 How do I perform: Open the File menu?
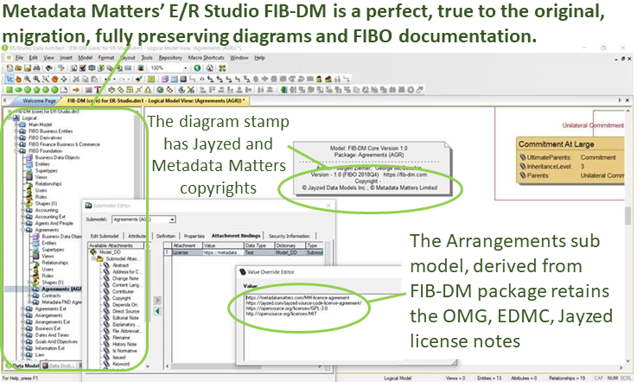click(x=20, y=58)
